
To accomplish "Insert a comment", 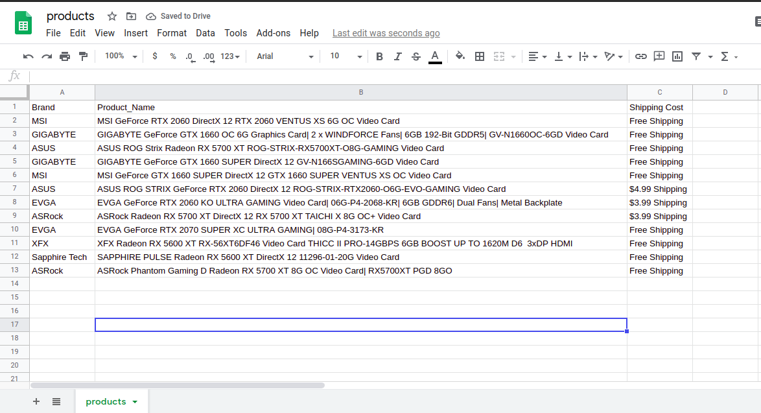I will tap(659, 56).
